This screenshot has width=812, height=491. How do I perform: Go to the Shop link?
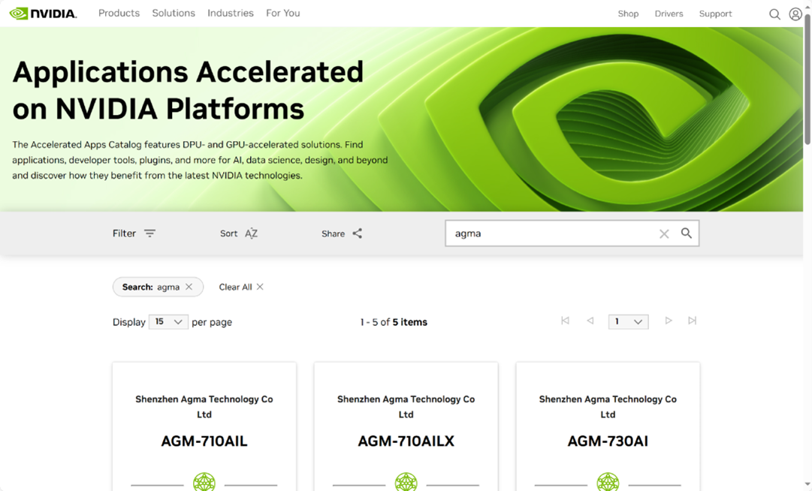pos(628,14)
